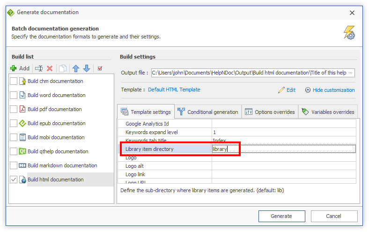
Task: Click the Add build text button
Action: click(x=24, y=68)
